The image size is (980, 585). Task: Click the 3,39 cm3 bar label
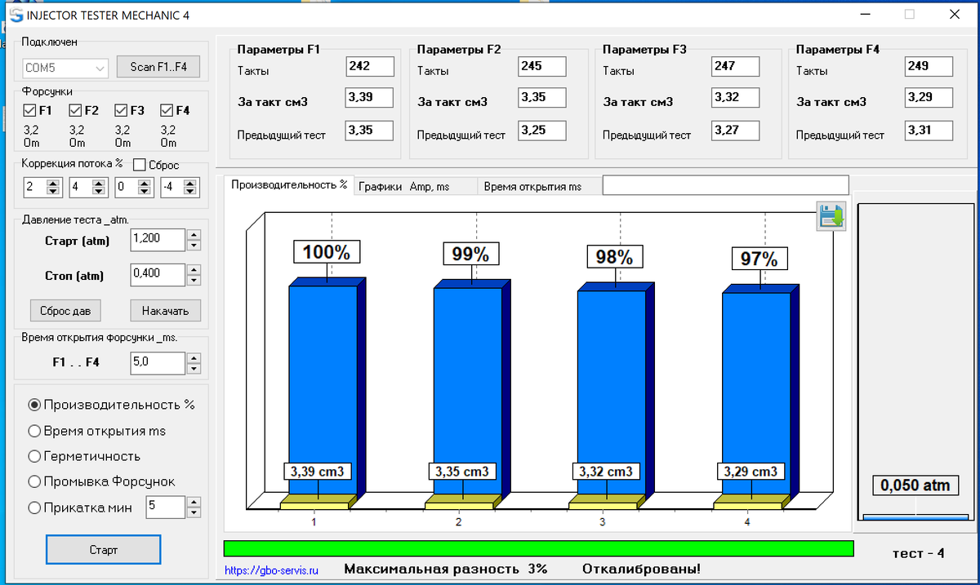[x=318, y=472]
